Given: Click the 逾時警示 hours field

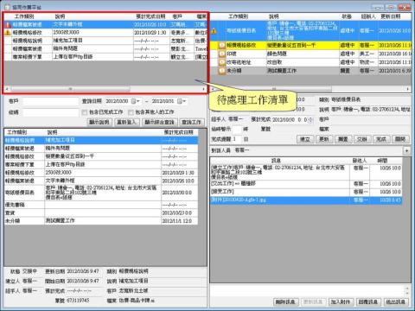Looking at the screenshot, I should (x=237, y=129).
